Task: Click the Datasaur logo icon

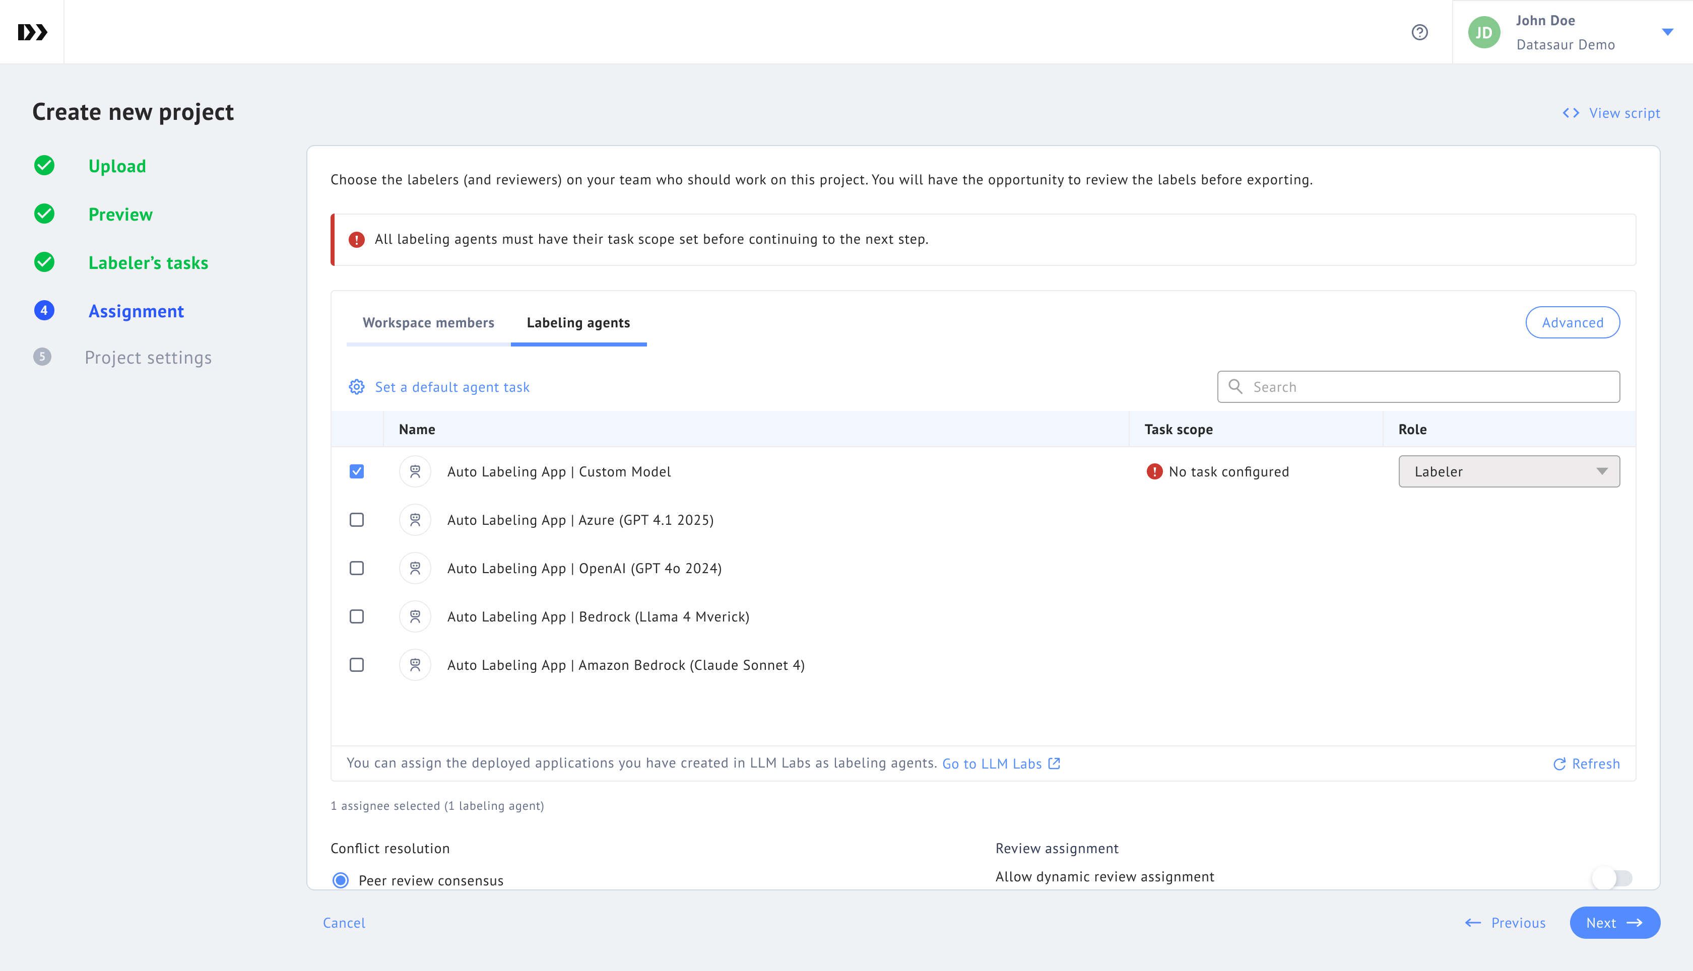Action: click(x=32, y=32)
